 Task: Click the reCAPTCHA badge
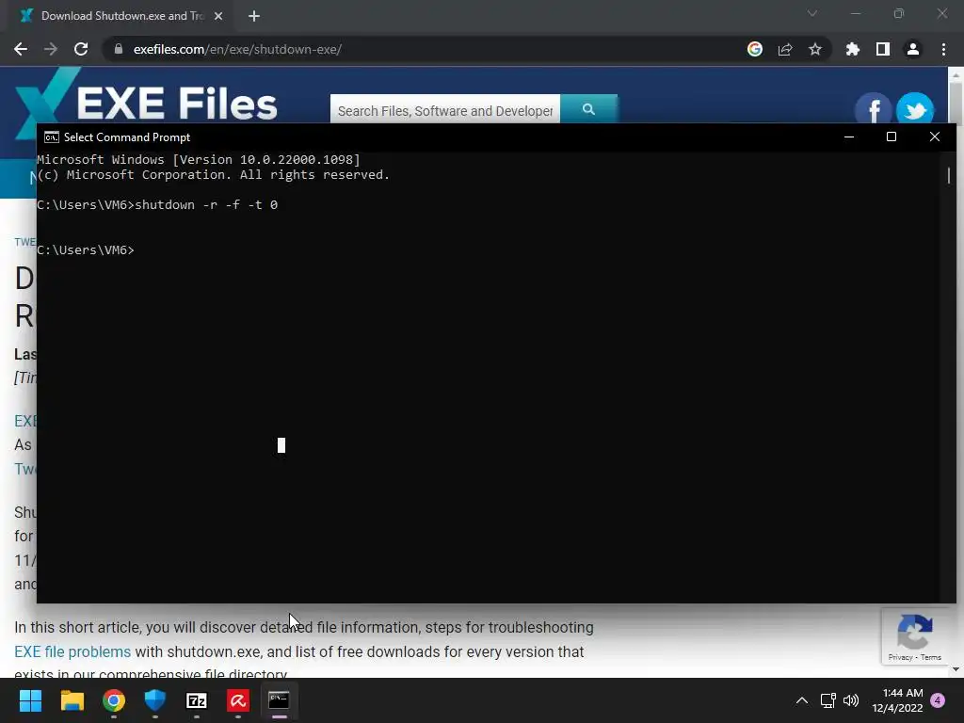click(x=915, y=637)
